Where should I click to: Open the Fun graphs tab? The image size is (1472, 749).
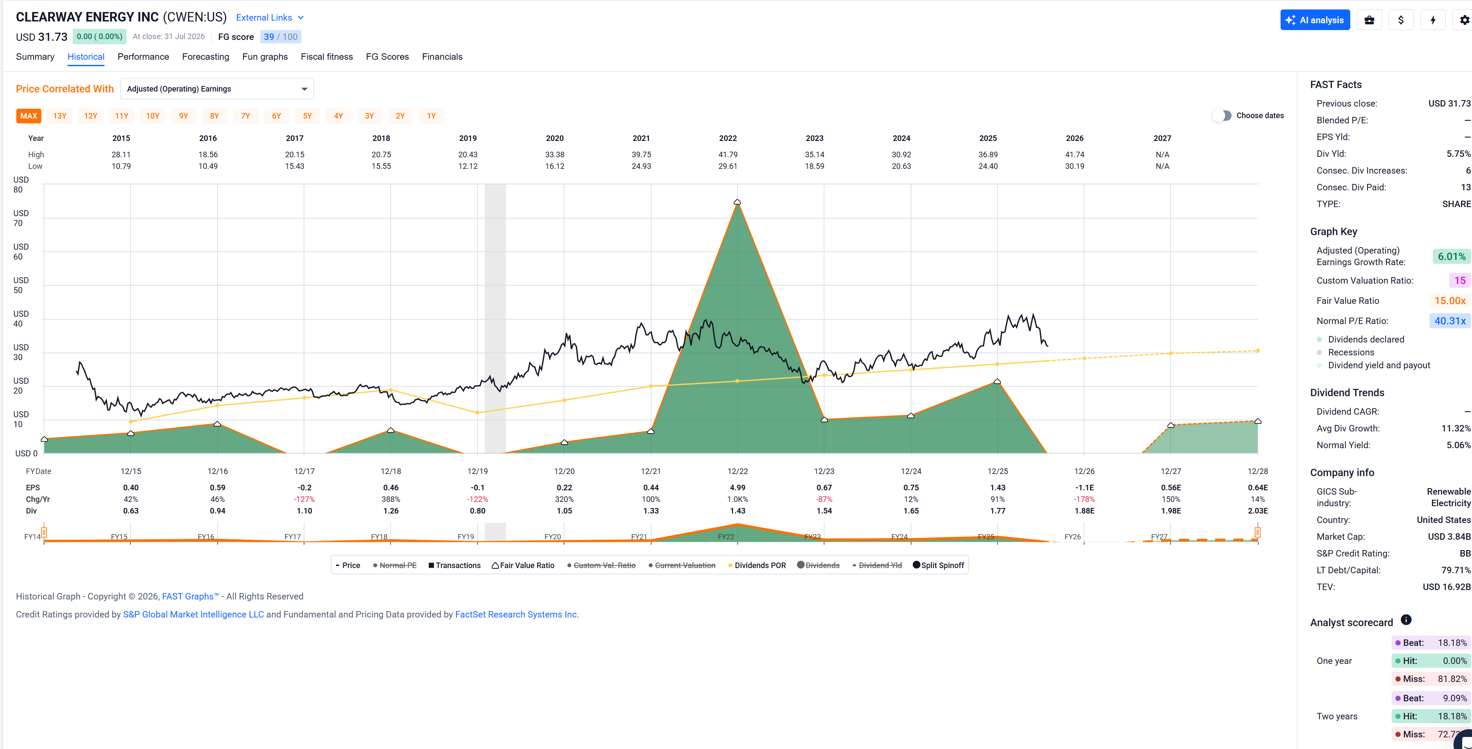click(x=265, y=57)
